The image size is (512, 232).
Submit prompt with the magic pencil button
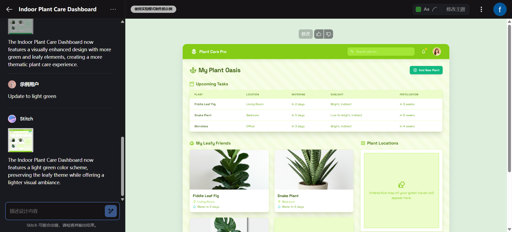click(111, 211)
